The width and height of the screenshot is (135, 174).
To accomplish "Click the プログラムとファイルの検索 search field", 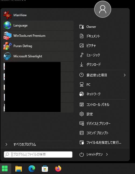I will point(38,154).
